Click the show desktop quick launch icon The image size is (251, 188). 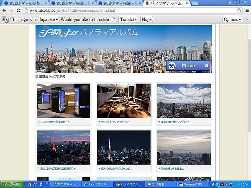click(41, 184)
